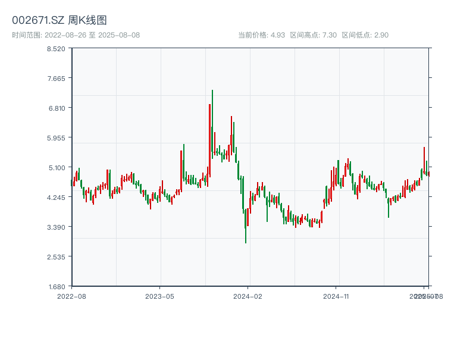The image size is (476, 357).
Task: Click the chart title 002671.SZ 周K线图
Action: [x=59, y=20]
